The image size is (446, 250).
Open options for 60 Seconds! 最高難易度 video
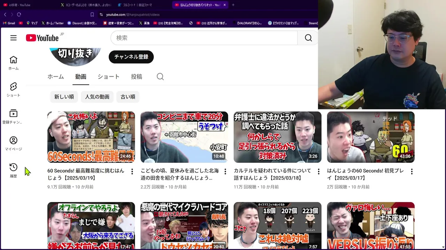[132, 172]
